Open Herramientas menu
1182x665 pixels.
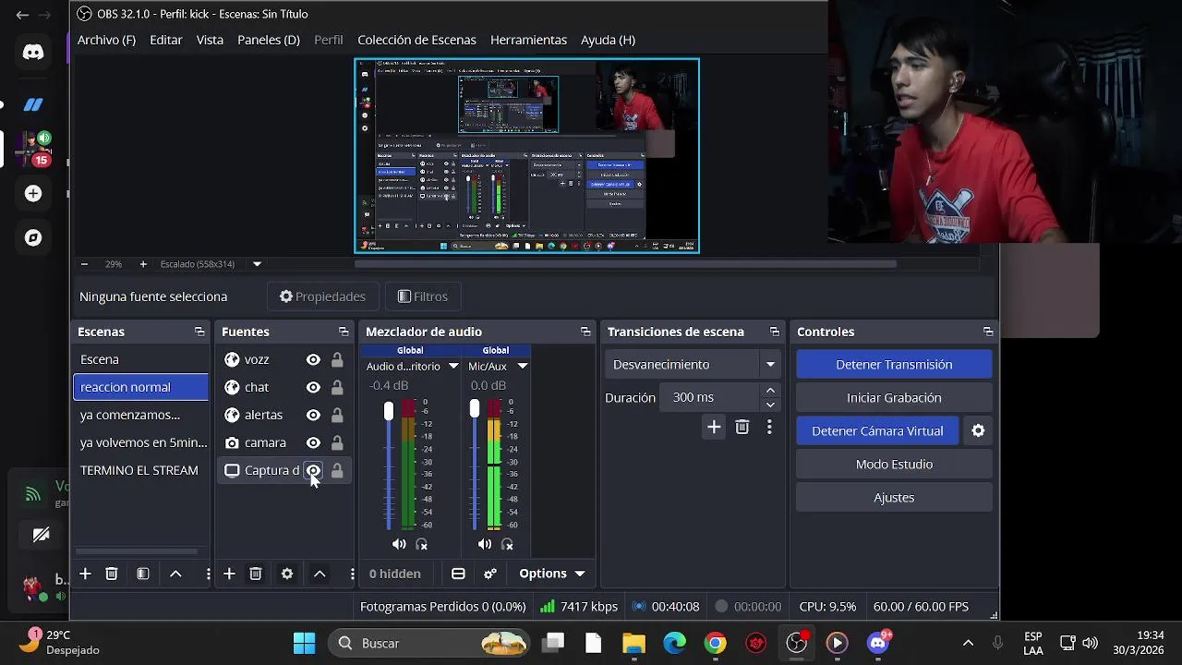[x=528, y=40]
